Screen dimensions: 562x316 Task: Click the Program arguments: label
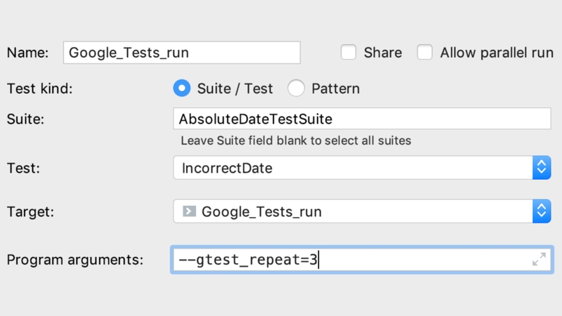point(74,260)
